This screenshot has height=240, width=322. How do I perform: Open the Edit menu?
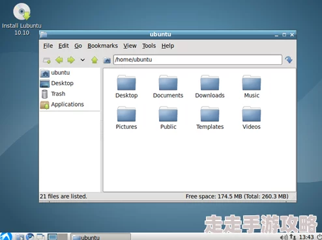pos(63,46)
